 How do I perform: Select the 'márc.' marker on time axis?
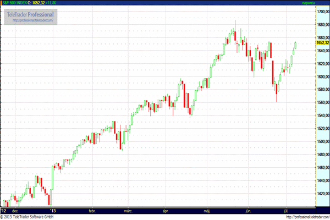pyautogui.click(x=128, y=211)
